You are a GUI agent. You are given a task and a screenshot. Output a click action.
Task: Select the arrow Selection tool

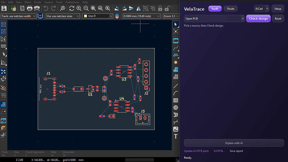pyautogui.click(x=175, y=24)
